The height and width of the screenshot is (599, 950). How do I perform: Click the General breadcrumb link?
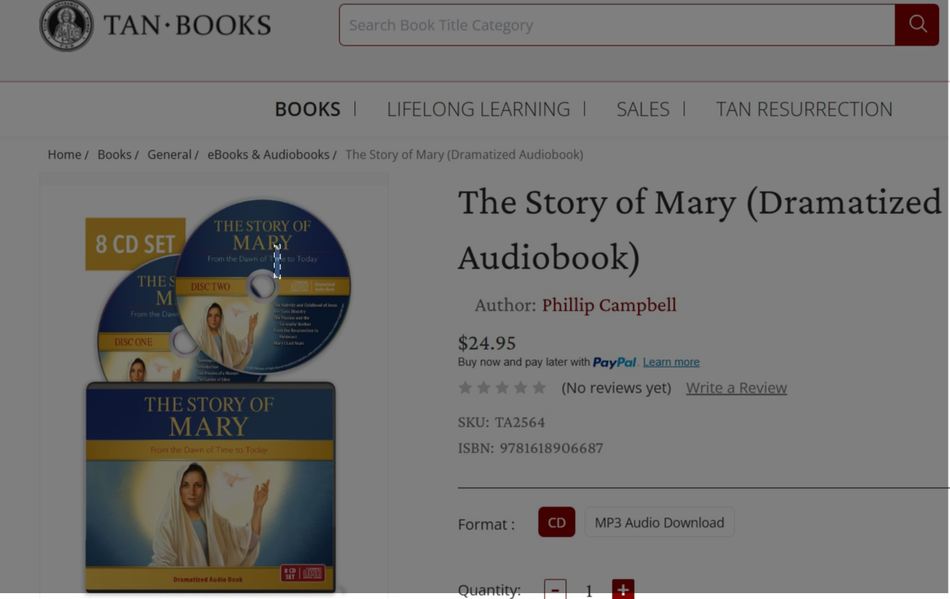pyautogui.click(x=169, y=154)
